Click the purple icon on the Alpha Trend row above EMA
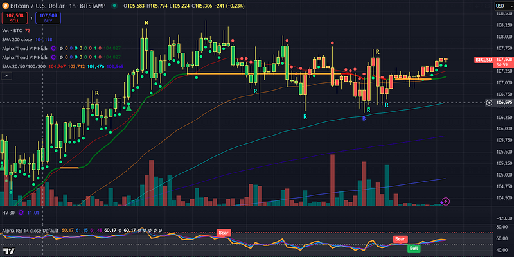The width and height of the screenshot is (514, 257). (x=54, y=57)
